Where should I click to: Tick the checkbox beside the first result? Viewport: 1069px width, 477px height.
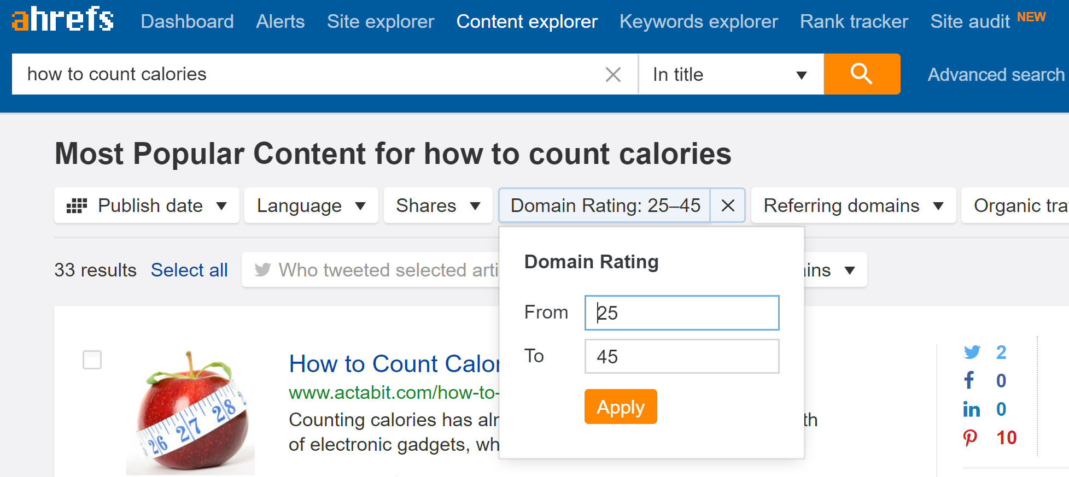click(92, 360)
